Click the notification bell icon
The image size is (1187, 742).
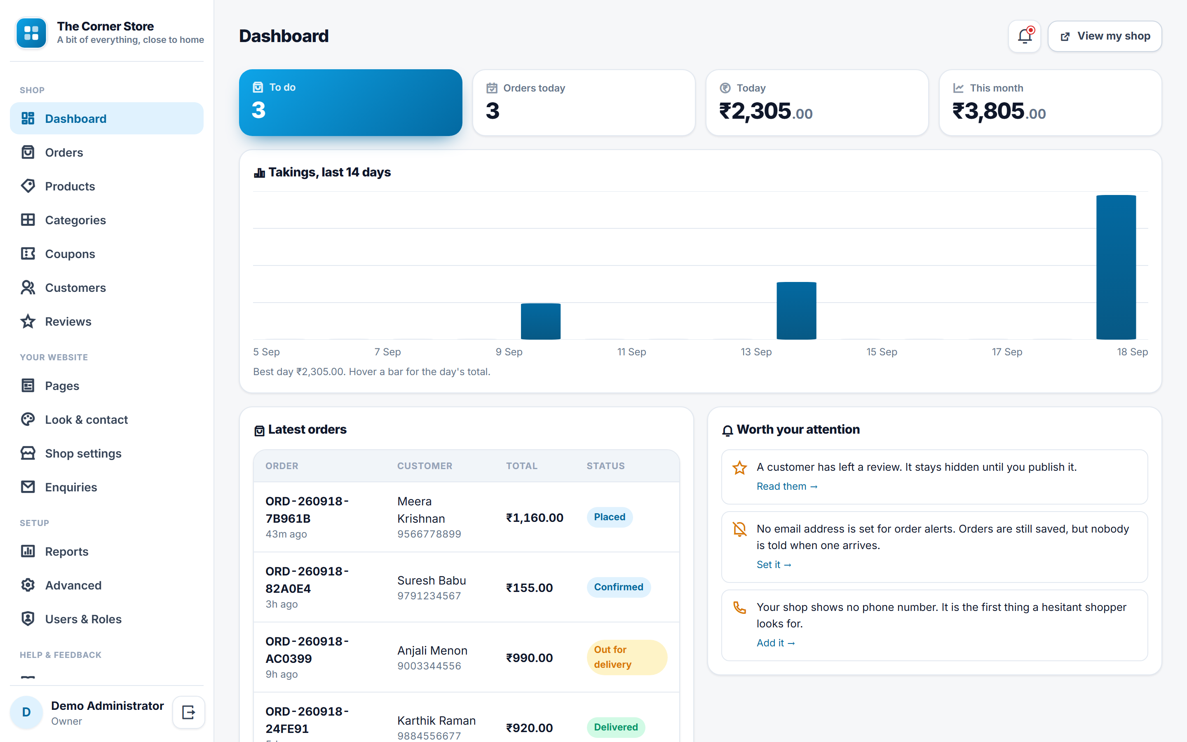point(1025,36)
